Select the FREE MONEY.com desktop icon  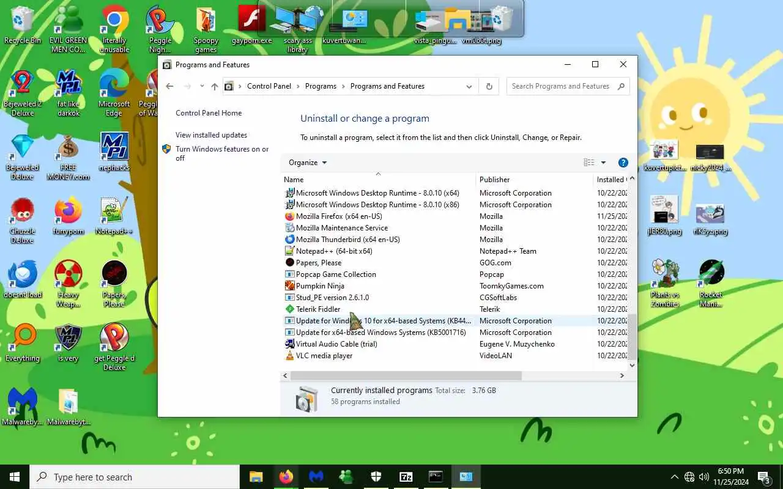click(69, 157)
